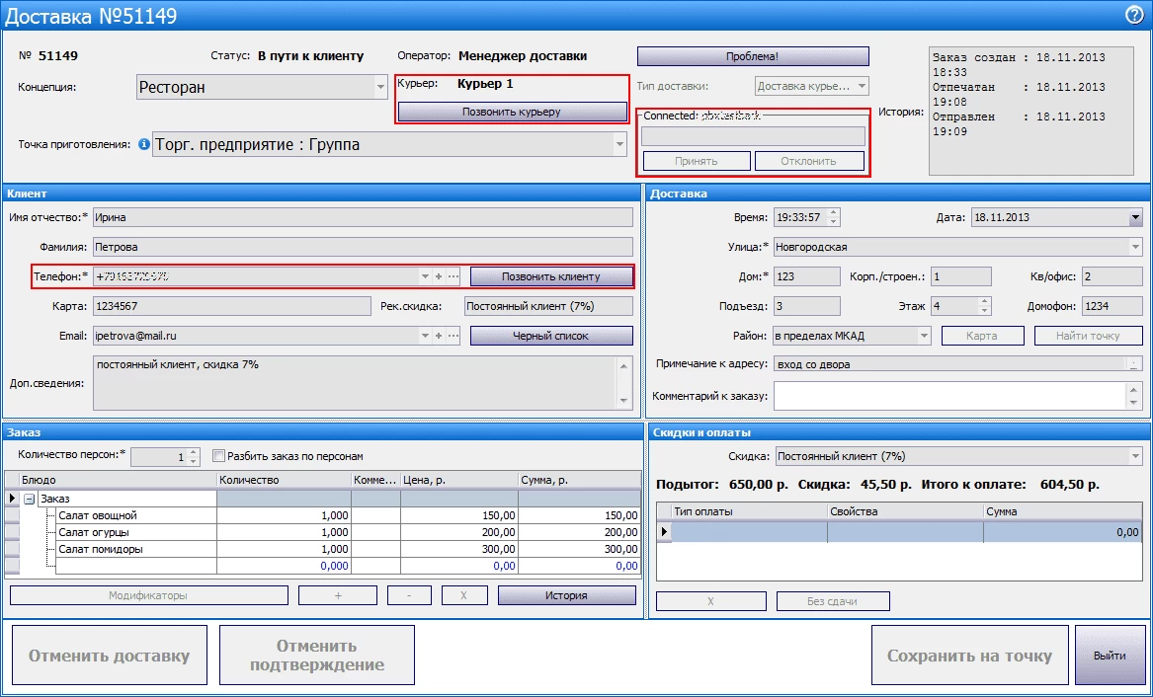Increase Количество персон with up arrow
This screenshot has width=1153, height=697.
(194, 452)
